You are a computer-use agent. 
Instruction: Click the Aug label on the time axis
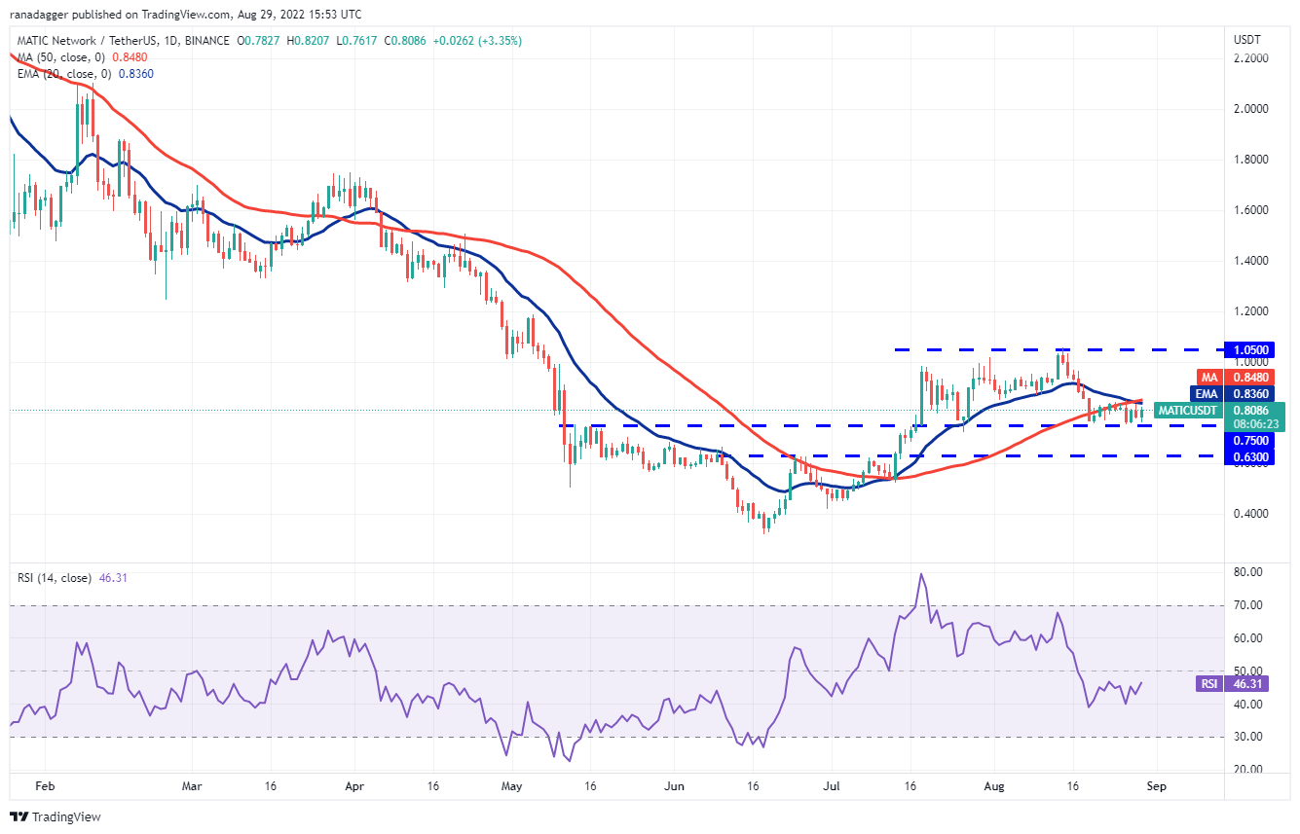tap(992, 783)
